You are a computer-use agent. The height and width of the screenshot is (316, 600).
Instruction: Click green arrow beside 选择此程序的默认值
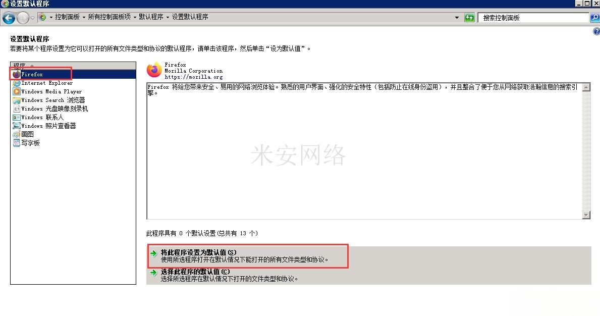(153, 273)
